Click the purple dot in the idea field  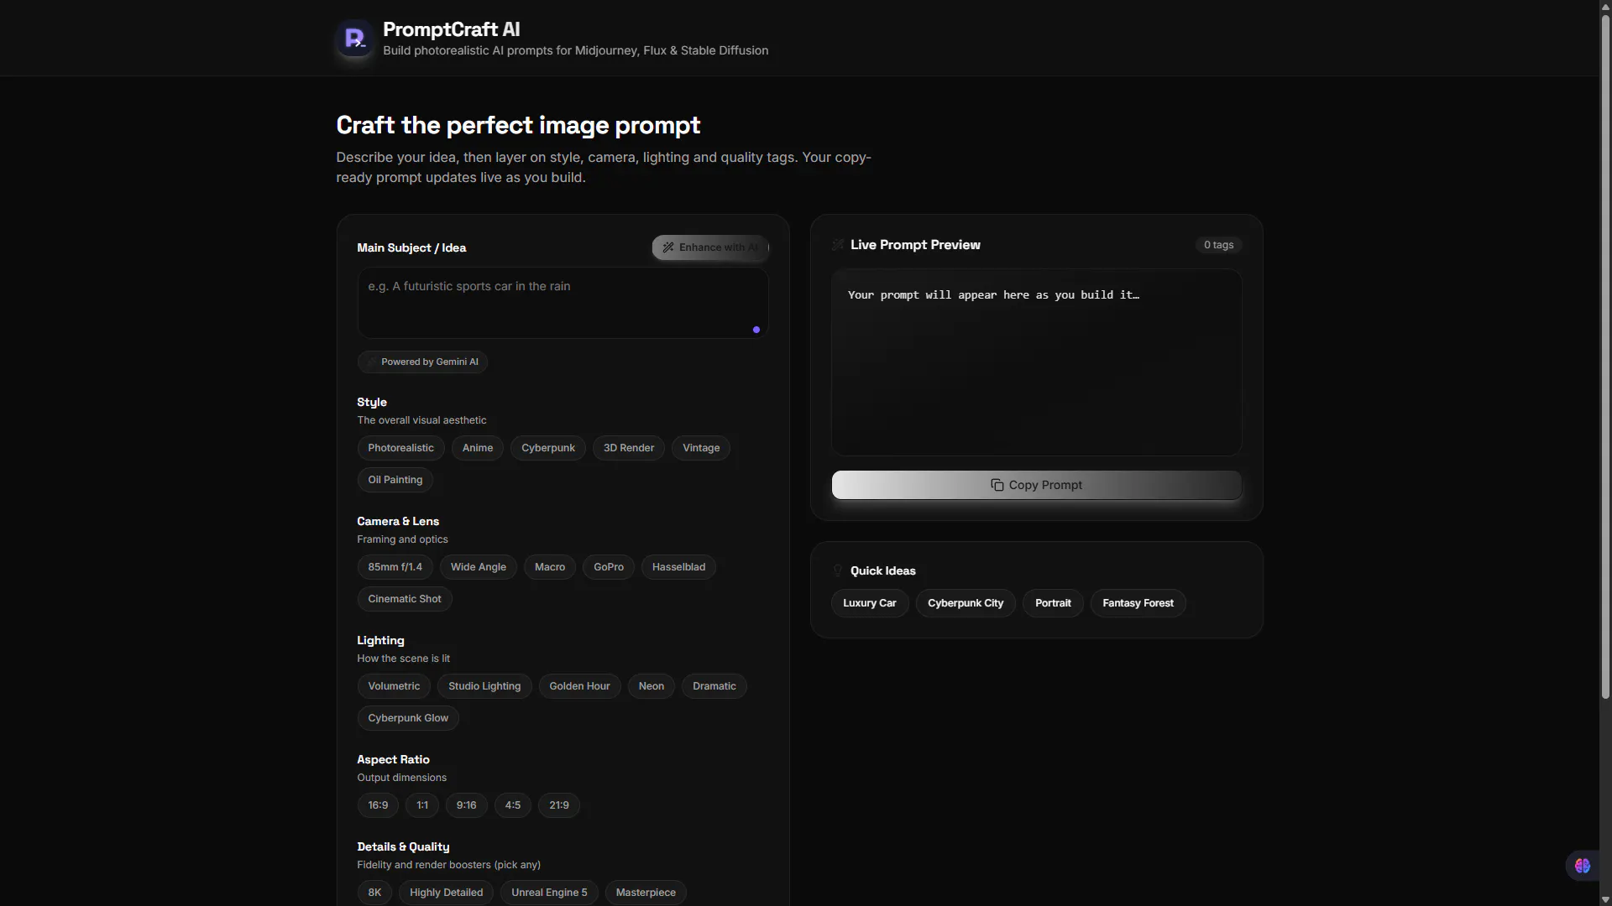click(756, 330)
